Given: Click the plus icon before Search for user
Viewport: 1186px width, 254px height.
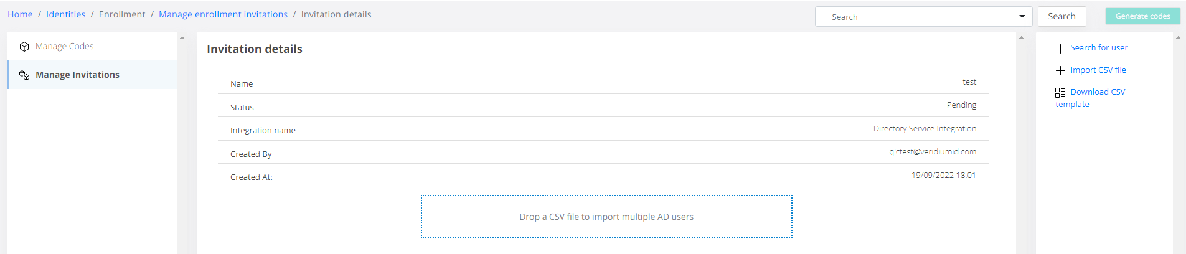Looking at the screenshot, I should pyautogui.click(x=1060, y=49).
